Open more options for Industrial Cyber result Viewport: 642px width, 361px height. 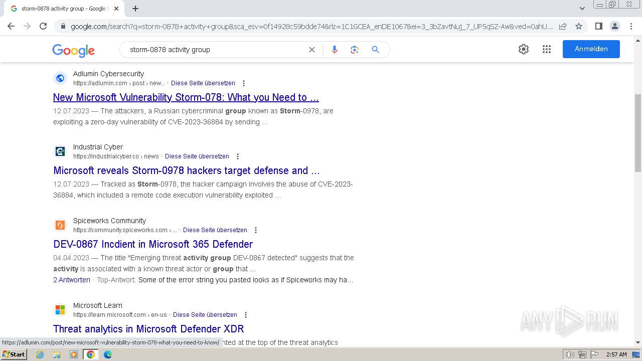tap(238, 156)
